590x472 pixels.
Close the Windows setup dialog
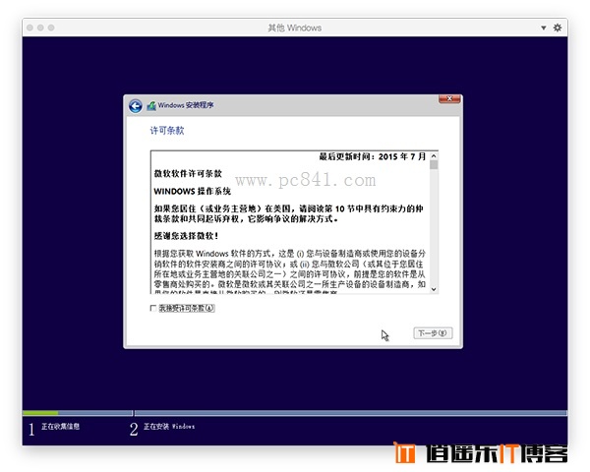pos(449,99)
